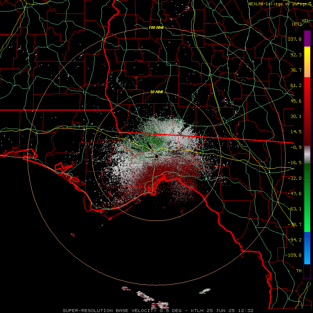Select the 45.6 legend value
Image resolution: width=313 pixels, height=313 pixels.
296,101
